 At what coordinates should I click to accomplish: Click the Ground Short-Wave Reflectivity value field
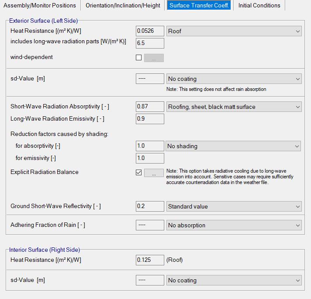[150, 206]
